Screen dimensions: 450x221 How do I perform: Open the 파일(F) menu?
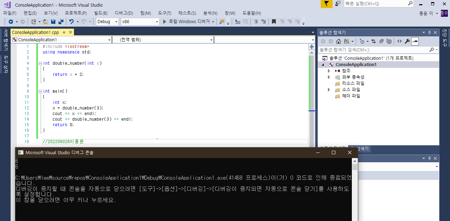click(x=10, y=13)
